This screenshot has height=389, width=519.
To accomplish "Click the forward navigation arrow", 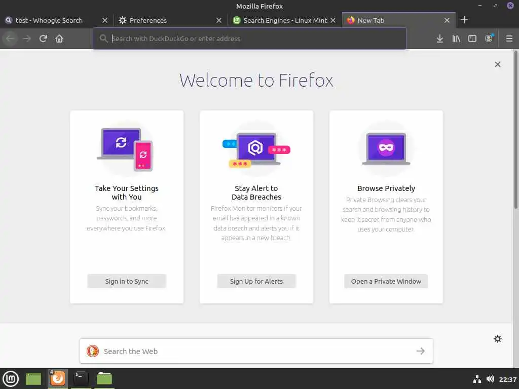I will tap(27, 38).
